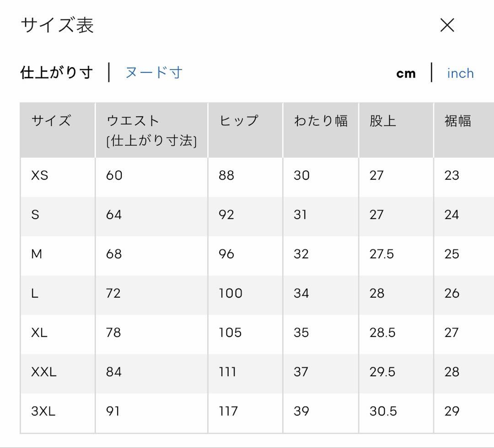Select the 仕上がり寸 tab

(x=57, y=73)
